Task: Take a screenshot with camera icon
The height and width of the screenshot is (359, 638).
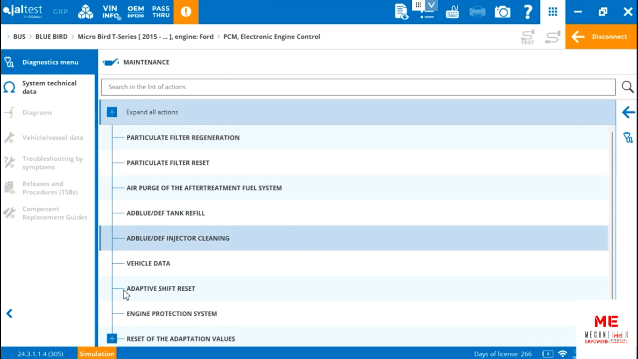Action: coord(503,12)
